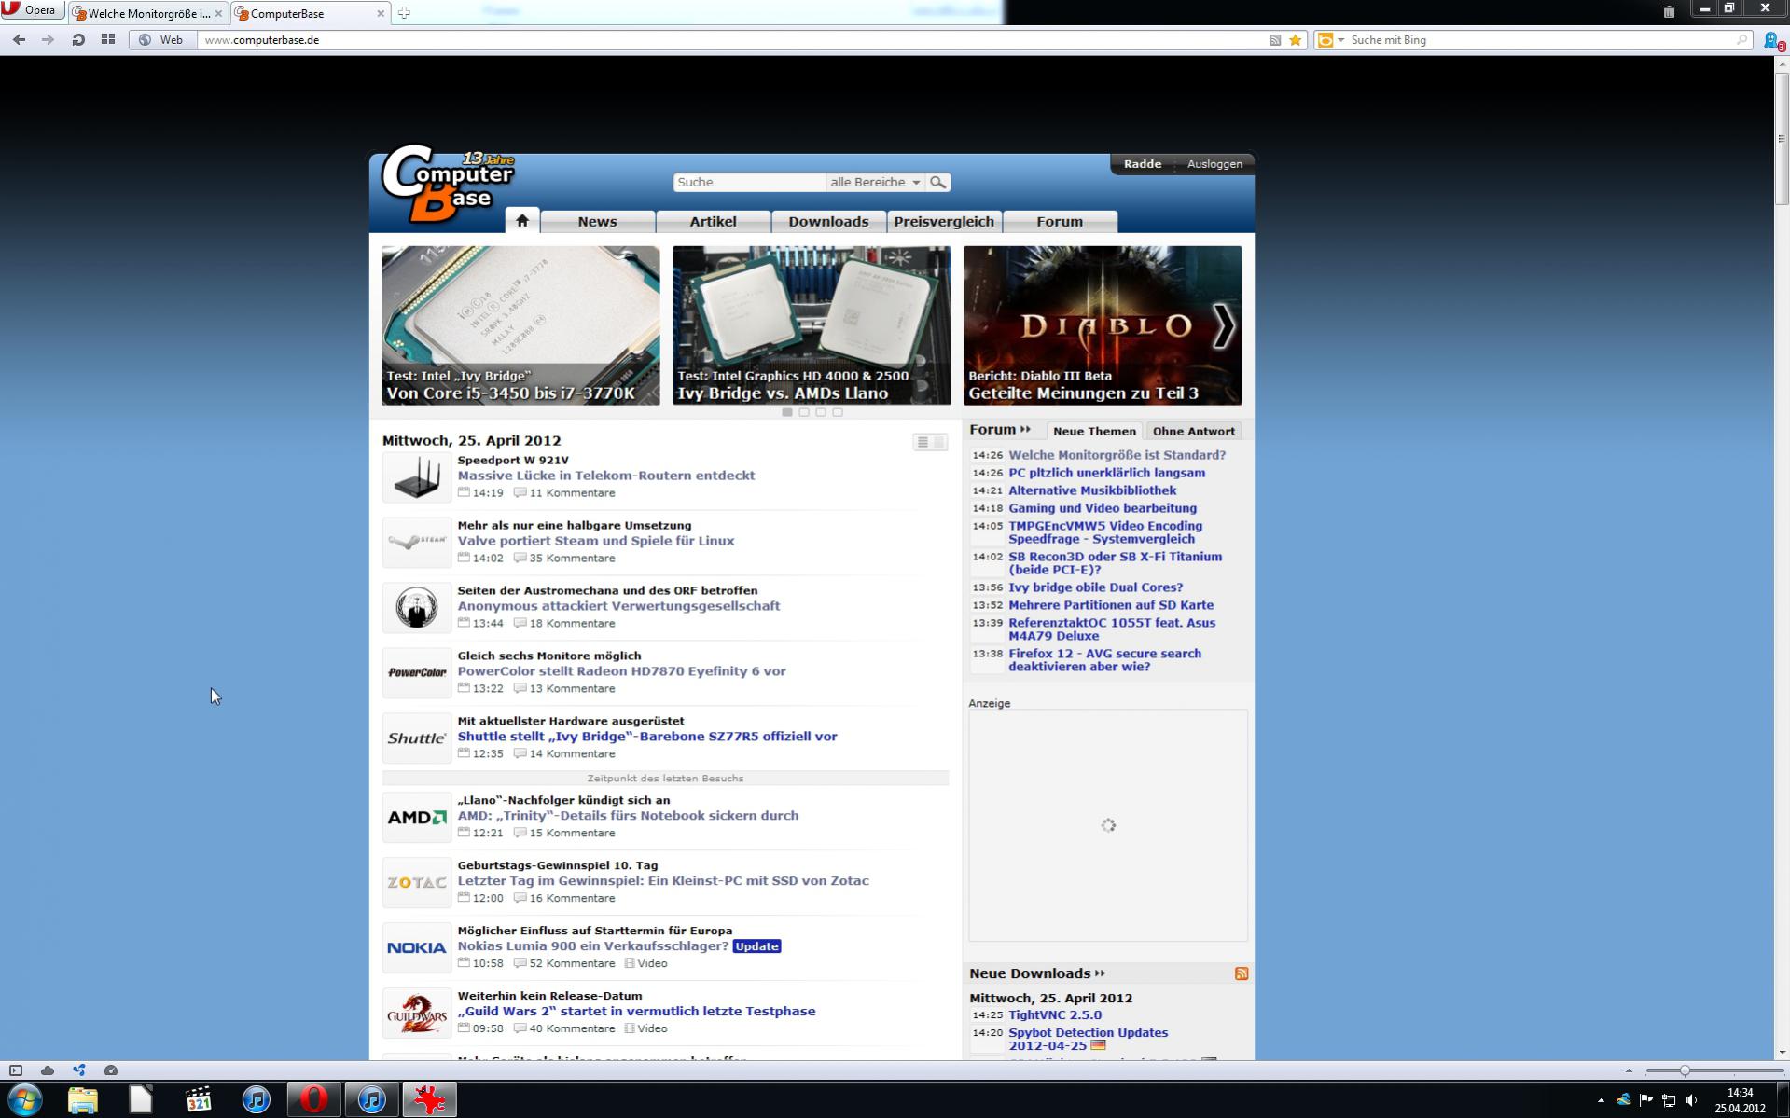Open the TightVNC 2.5.0 download link
Screen dimensions: 1790x1118
(1055, 1015)
